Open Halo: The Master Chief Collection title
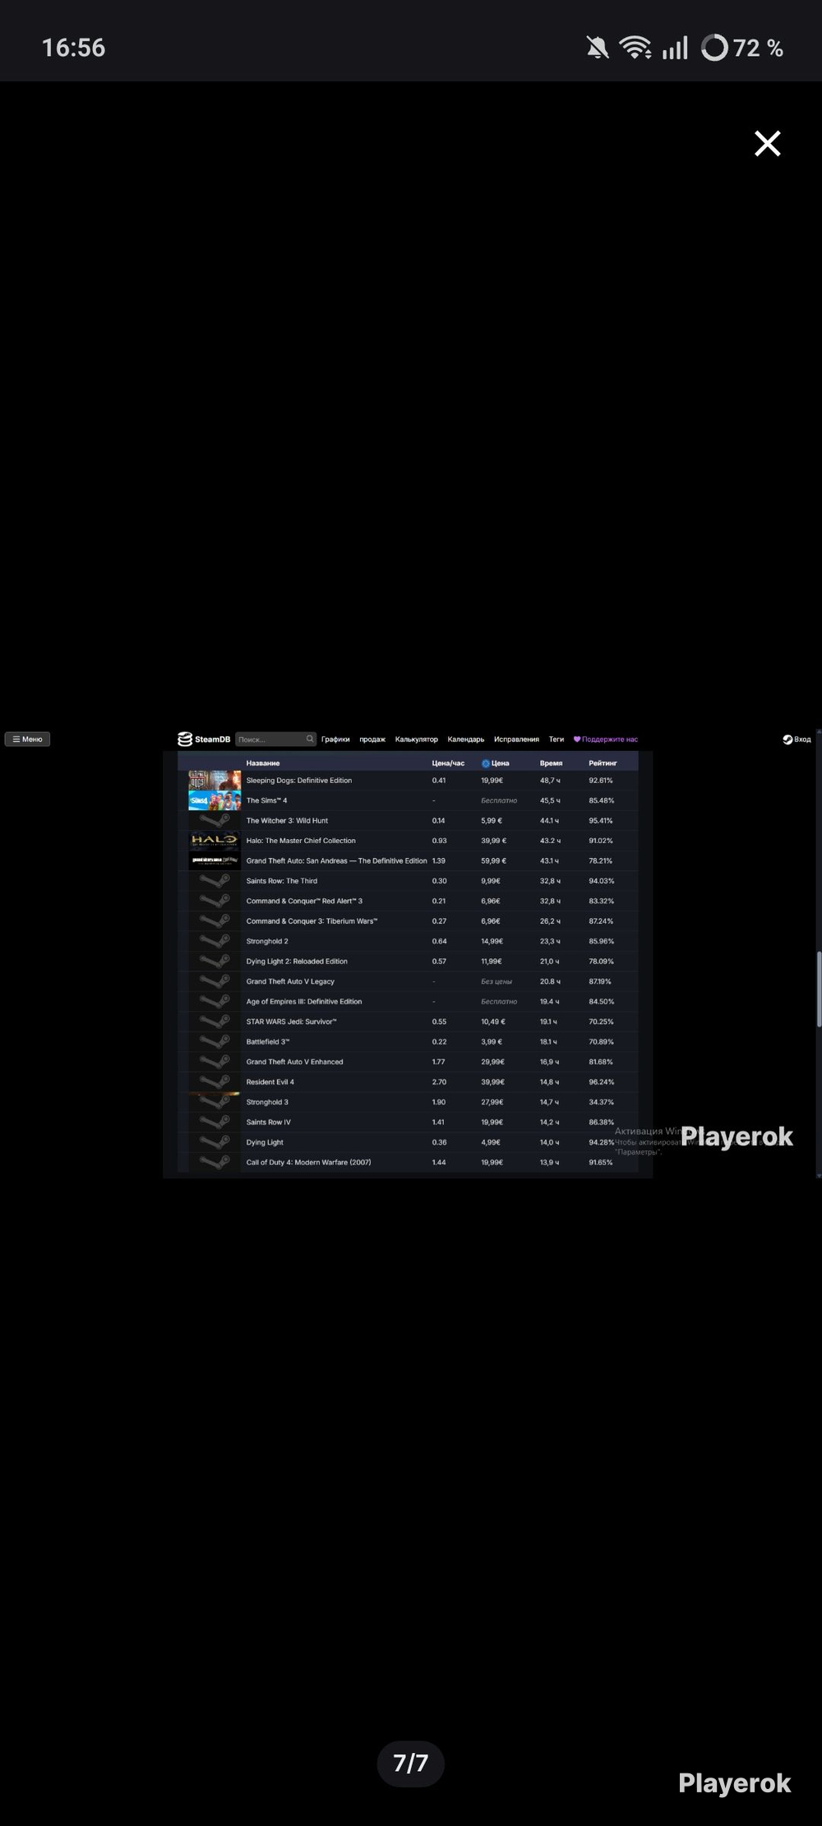Image resolution: width=822 pixels, height=1826 pixels. point(301,840)
